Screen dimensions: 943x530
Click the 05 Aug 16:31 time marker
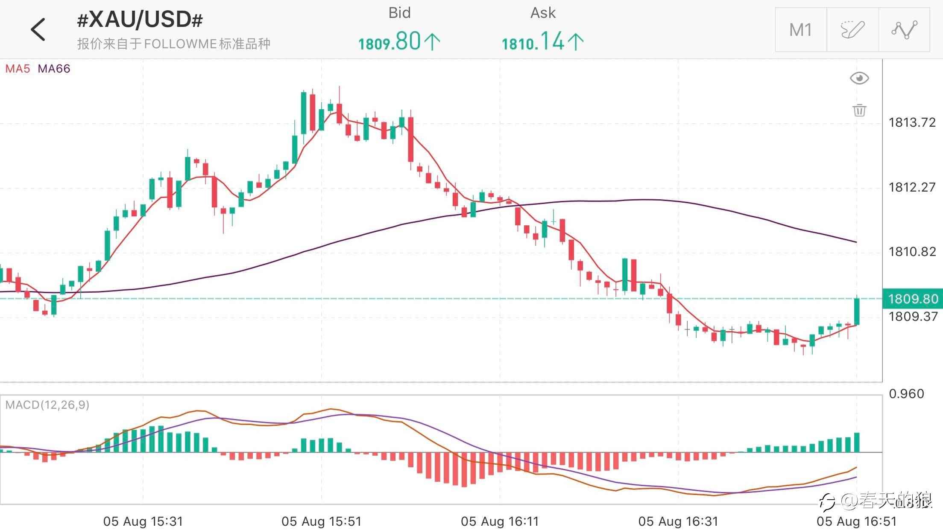(678, 521)
